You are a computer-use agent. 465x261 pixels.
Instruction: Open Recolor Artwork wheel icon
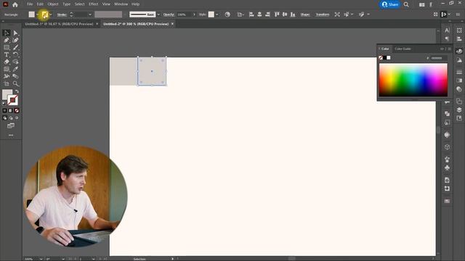pyautogui.click(x=227, y=14)
